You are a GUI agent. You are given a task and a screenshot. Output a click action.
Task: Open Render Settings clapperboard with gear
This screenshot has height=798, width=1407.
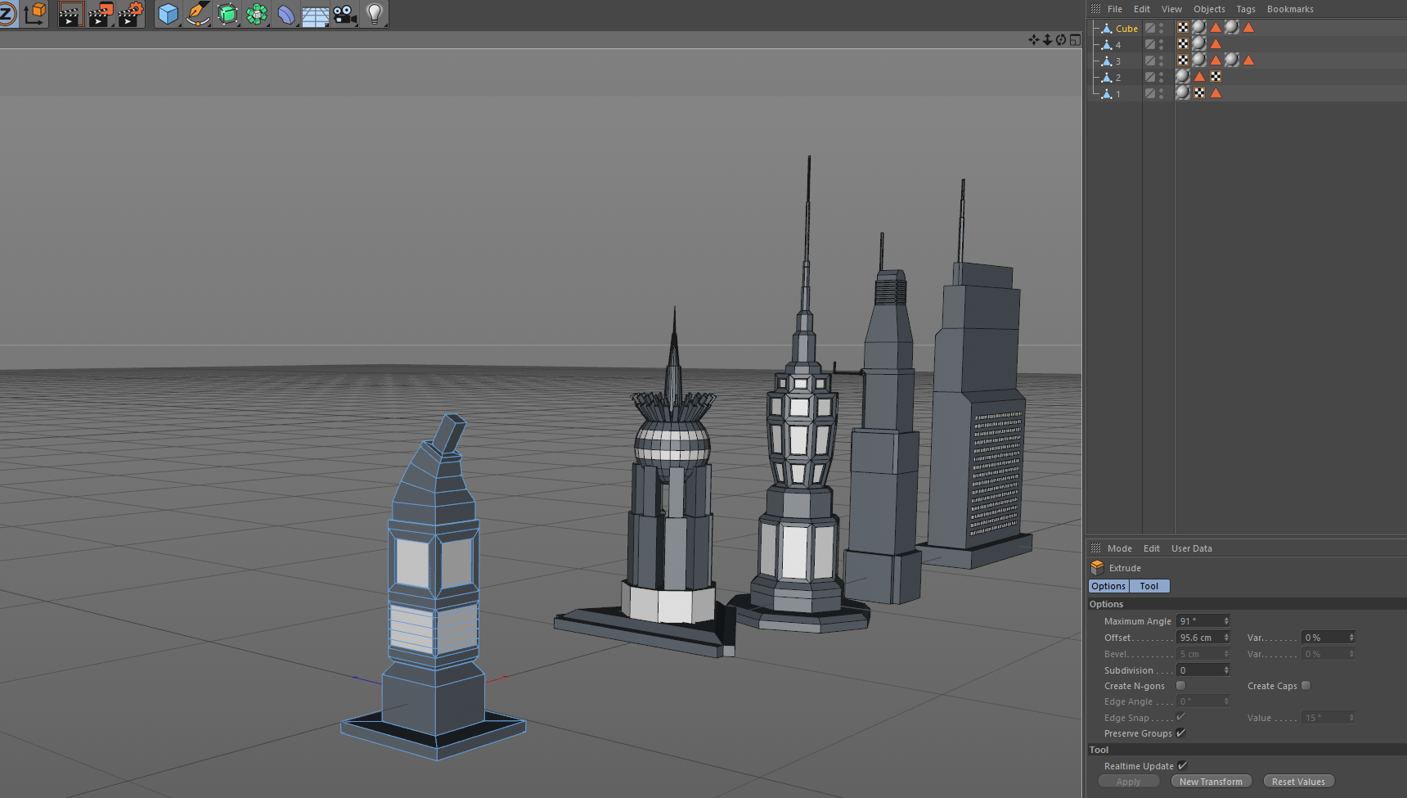(131, 14)
